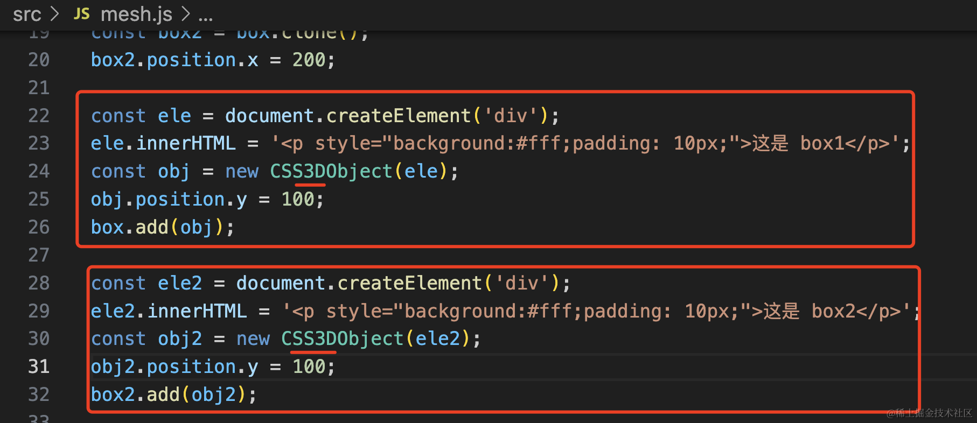
Task: Click the mesh.js breadcrumb file name
Action: pos(136,15)
